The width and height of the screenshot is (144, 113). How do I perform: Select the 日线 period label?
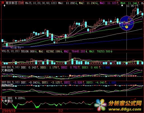(21, 3)
